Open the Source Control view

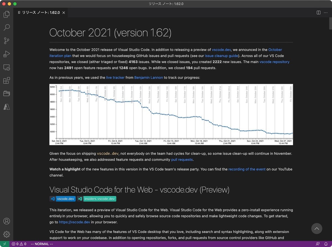click(6, 41)
